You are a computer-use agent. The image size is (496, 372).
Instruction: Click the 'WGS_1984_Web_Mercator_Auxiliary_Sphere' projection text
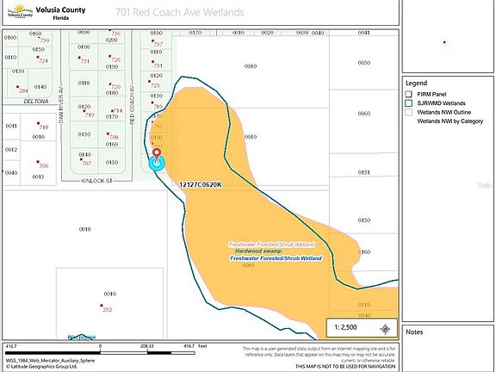(50, 361)
